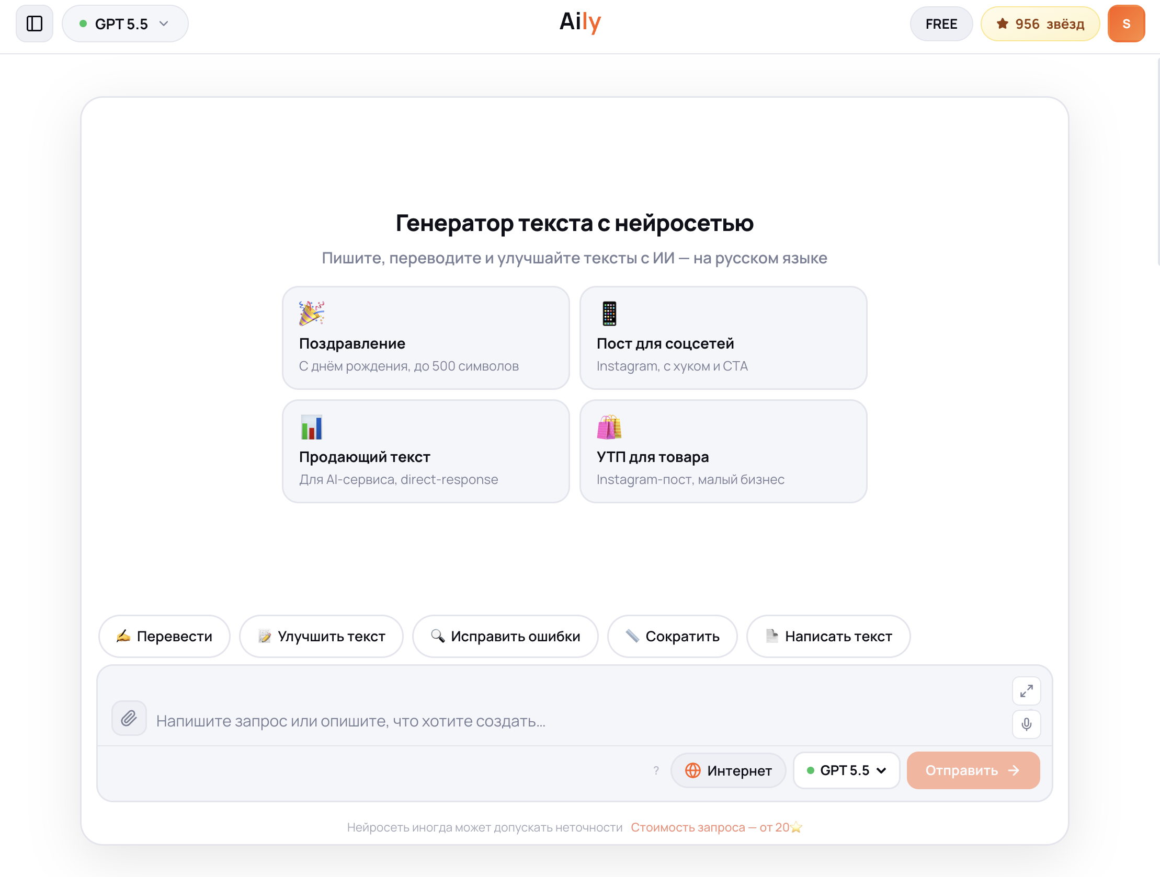Screen dimensions: 1160x877
Task: Choose the Поздравление template card
Action: [x=426, y=338]
